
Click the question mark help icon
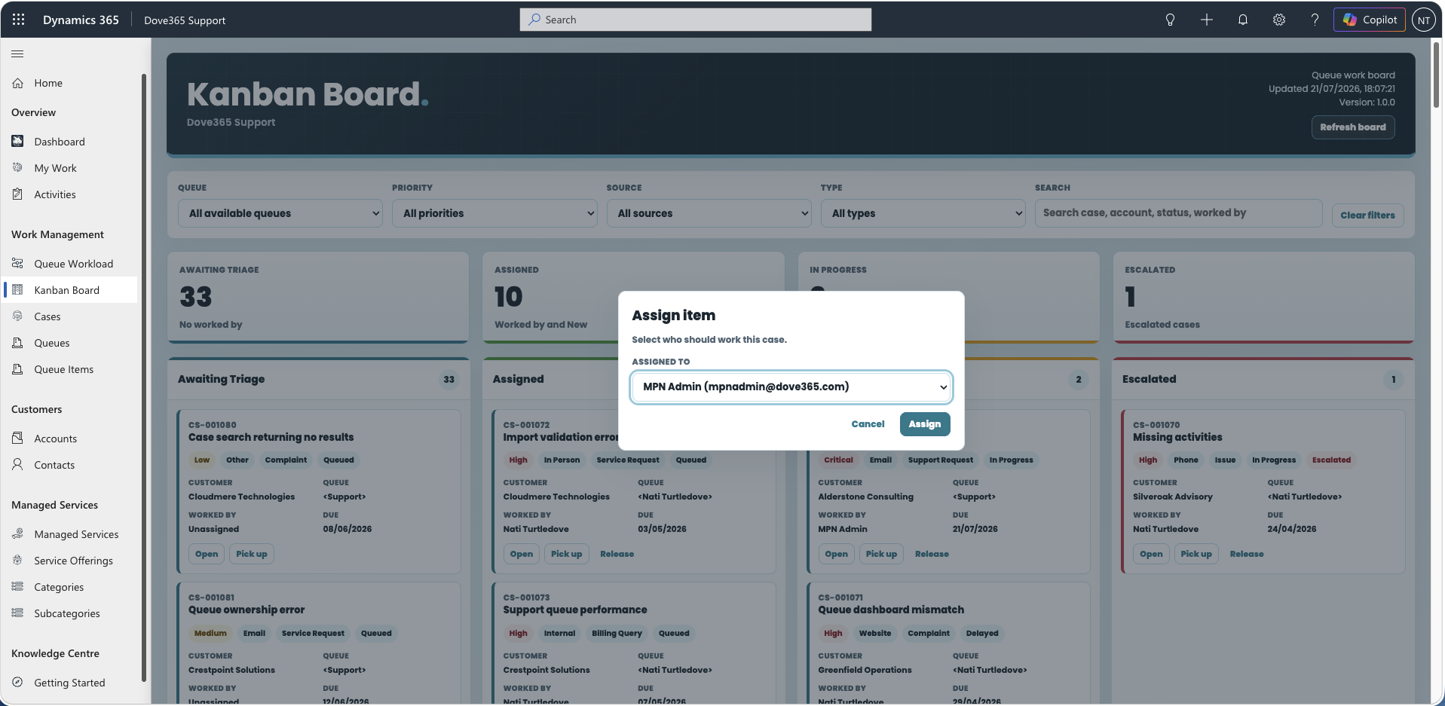[x=1315, y=20]
